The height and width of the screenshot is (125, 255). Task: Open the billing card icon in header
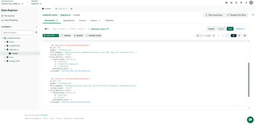tap(231, 3)
